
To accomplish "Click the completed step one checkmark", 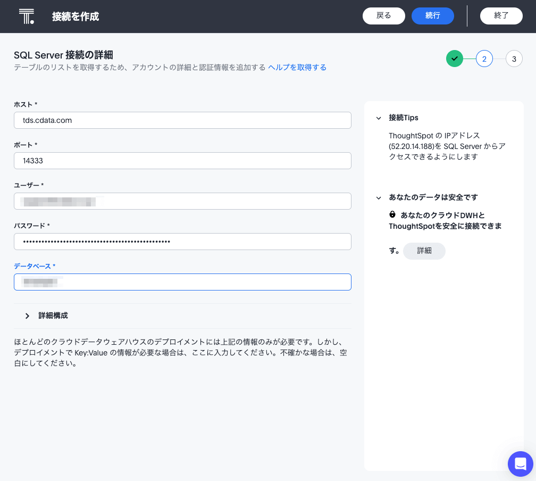I will (454, 59).
